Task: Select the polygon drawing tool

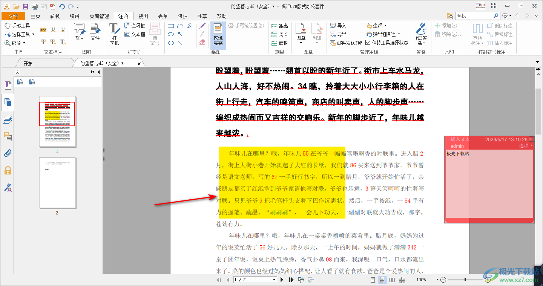Action: [x=171, y=43]
